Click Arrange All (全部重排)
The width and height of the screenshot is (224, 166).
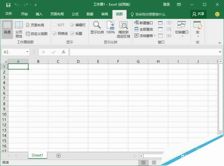point(144,29)
